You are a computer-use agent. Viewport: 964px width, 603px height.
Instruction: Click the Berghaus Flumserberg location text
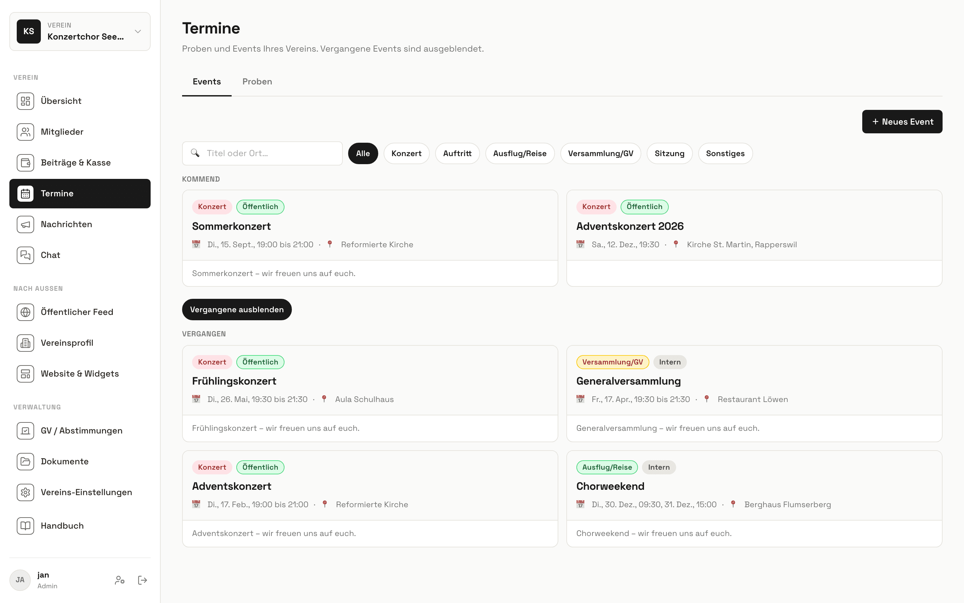click(788, 505)
